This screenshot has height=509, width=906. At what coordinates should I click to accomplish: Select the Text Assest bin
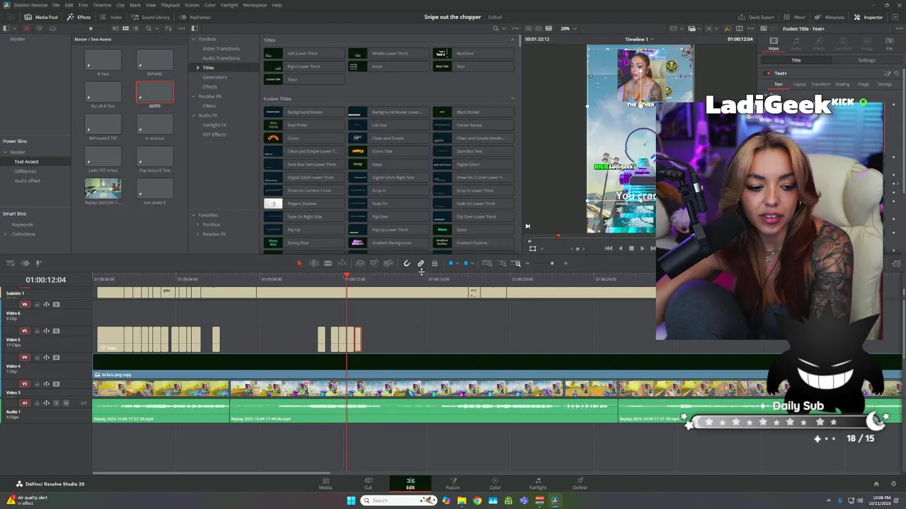[x=26, y=162]
